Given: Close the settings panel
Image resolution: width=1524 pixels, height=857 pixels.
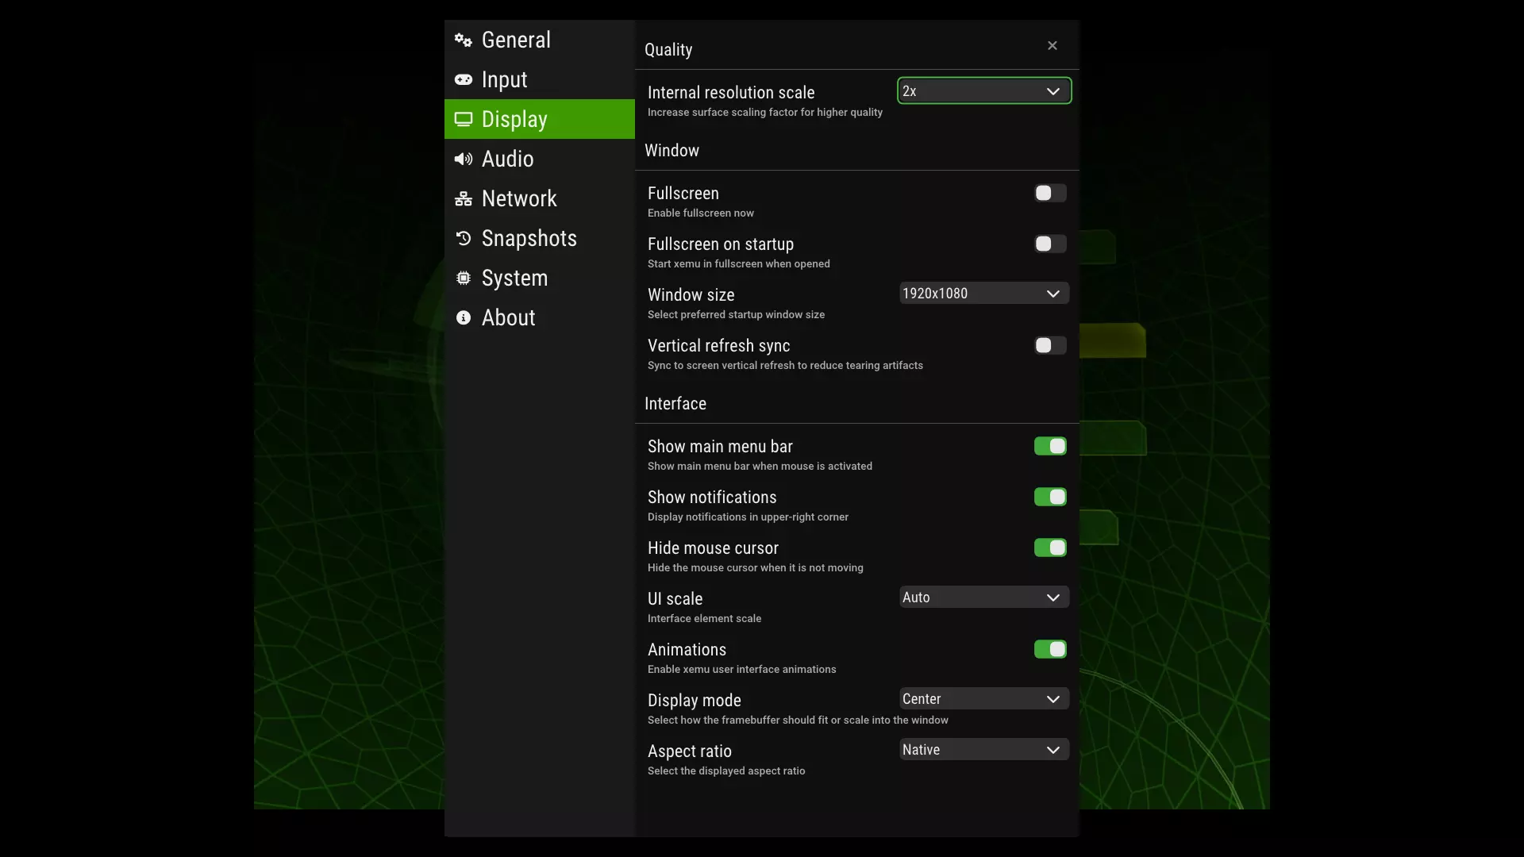Looking at the screenshot, I should (1052, 46).
